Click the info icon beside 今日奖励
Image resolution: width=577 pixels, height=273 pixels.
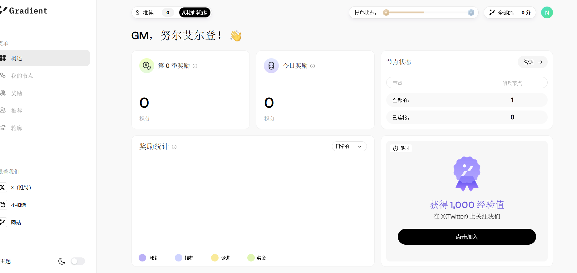coord(313,66)
